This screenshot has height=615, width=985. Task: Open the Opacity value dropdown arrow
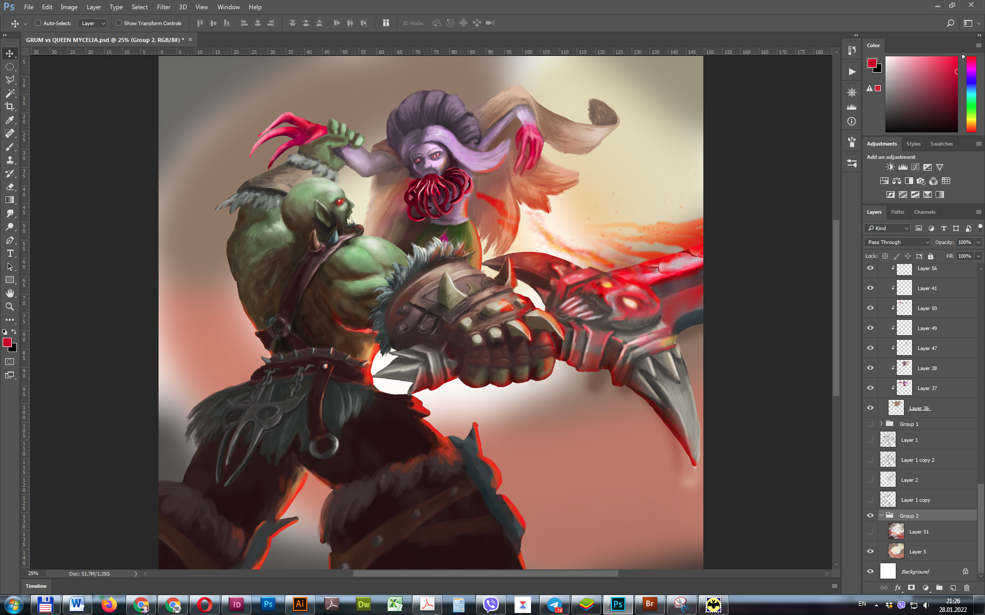coord(979,242)
